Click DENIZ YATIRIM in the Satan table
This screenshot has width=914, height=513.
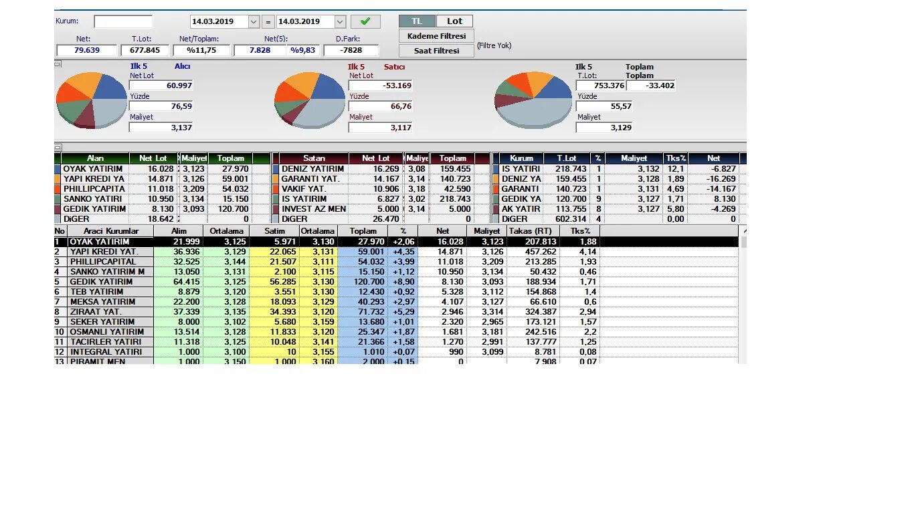(x=312, y=169)
